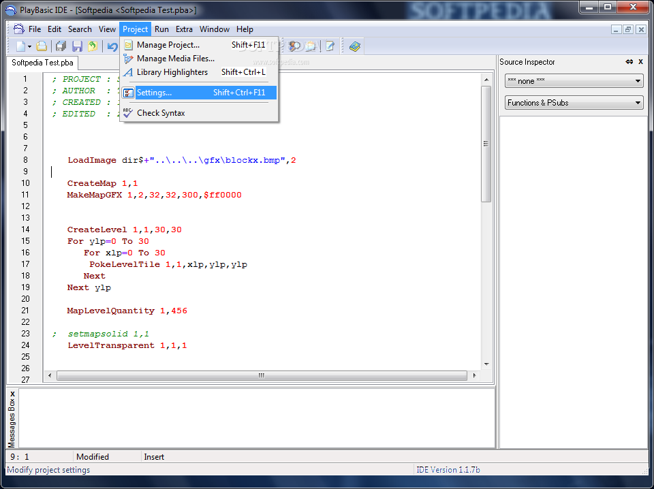Click the Source Inspector dock arrows icon
Image resolution: width=654 pixels, height=489 pixels.
629,62
